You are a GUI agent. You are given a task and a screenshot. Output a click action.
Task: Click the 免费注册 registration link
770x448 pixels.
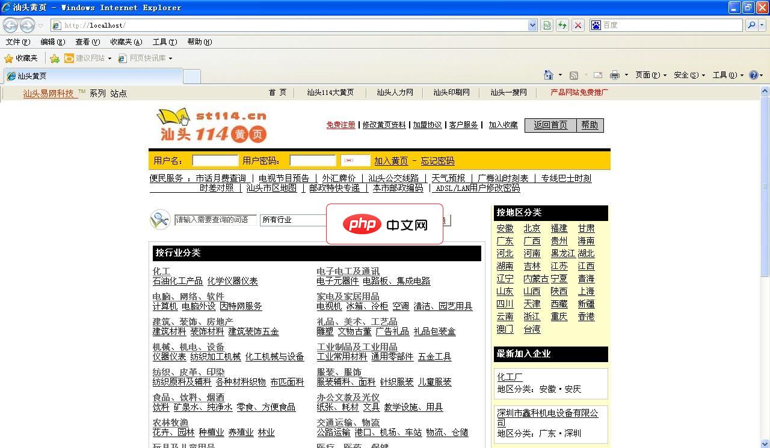[341, 125]
